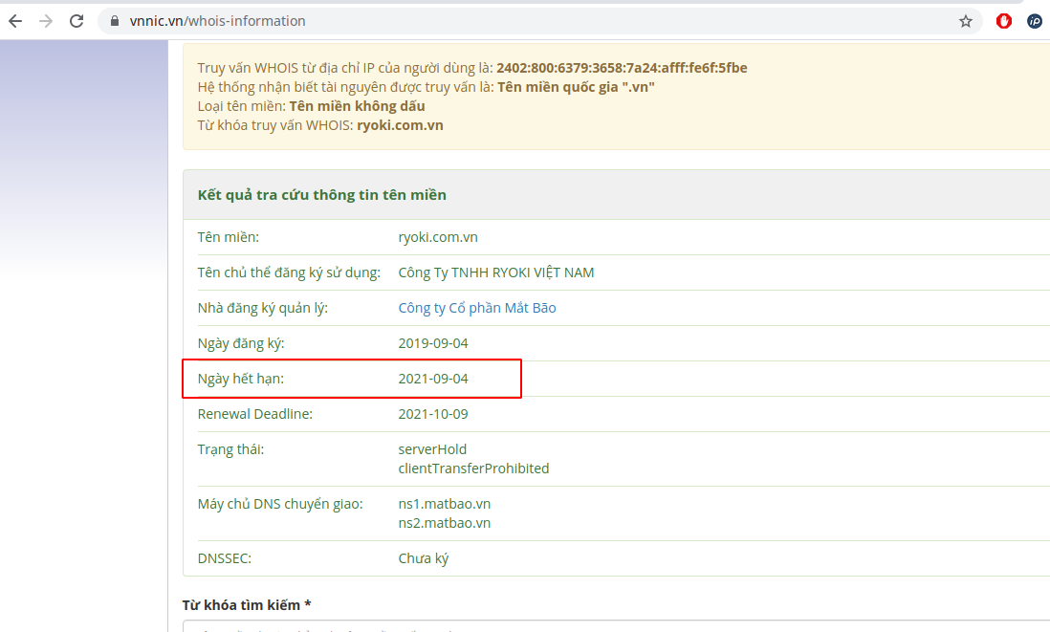This screenshot has height=632, width=1050.
Task: Click the label Máy chủ DNS chuyển giao
Action: pyautogui.click(x=280, y=504)
